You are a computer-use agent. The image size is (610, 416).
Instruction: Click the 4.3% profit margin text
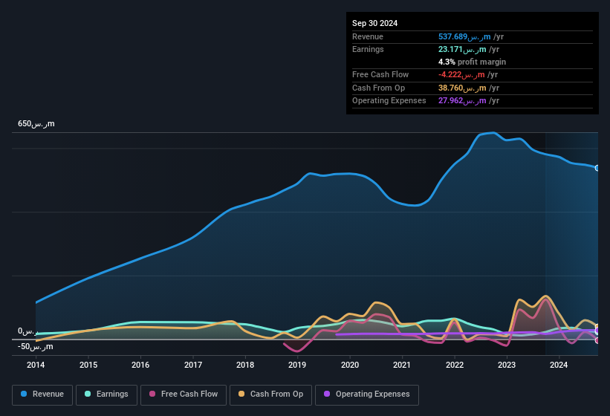tap(472, 62)
